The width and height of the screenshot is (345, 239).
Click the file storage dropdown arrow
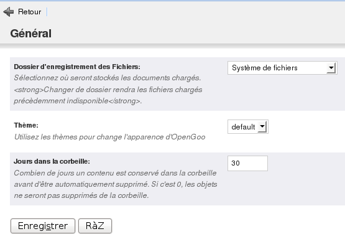(331, 68)
